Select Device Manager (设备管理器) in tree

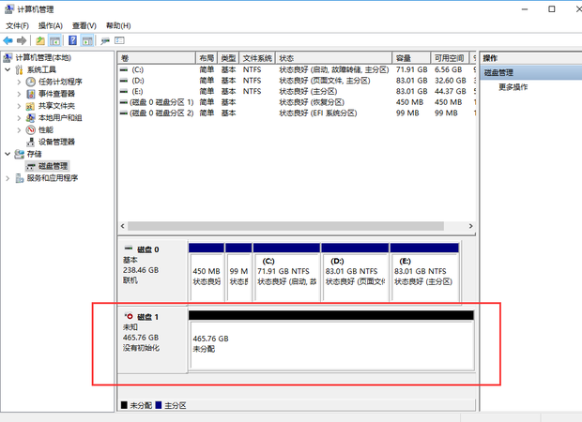pyautogui.click(x=56, y=142)
